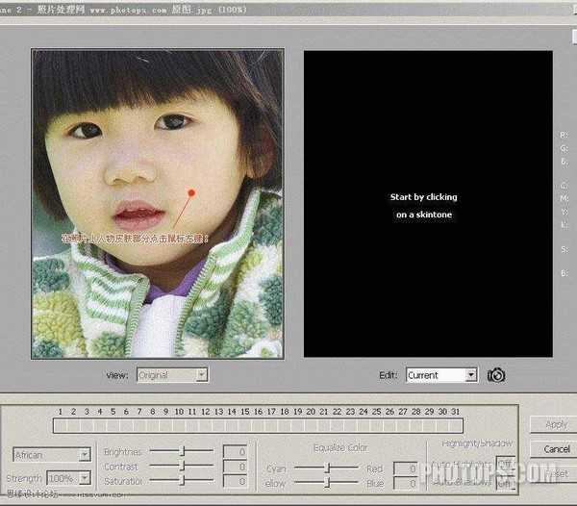Click the Contrast slider

point(182,466)
